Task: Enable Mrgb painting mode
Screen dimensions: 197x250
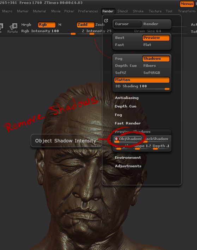Action: [26, 25]
